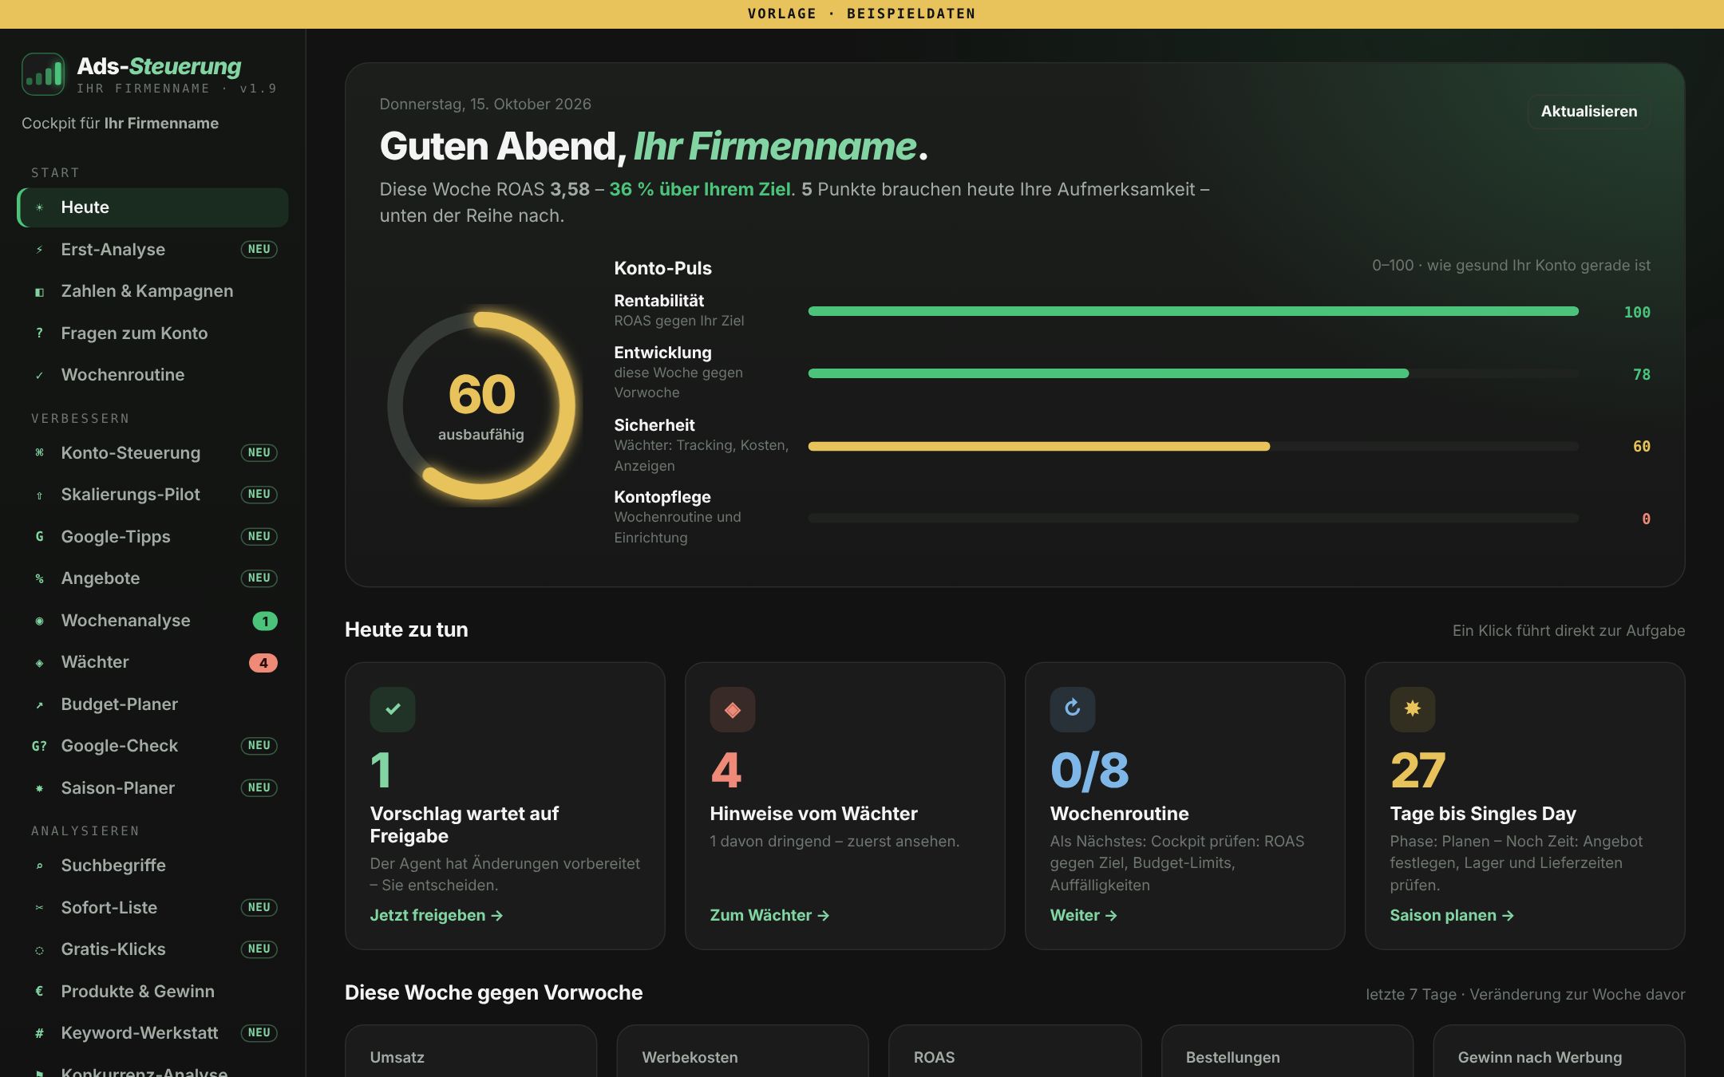Open Gratis-Klicks in the sidebar

coord(152,949)
